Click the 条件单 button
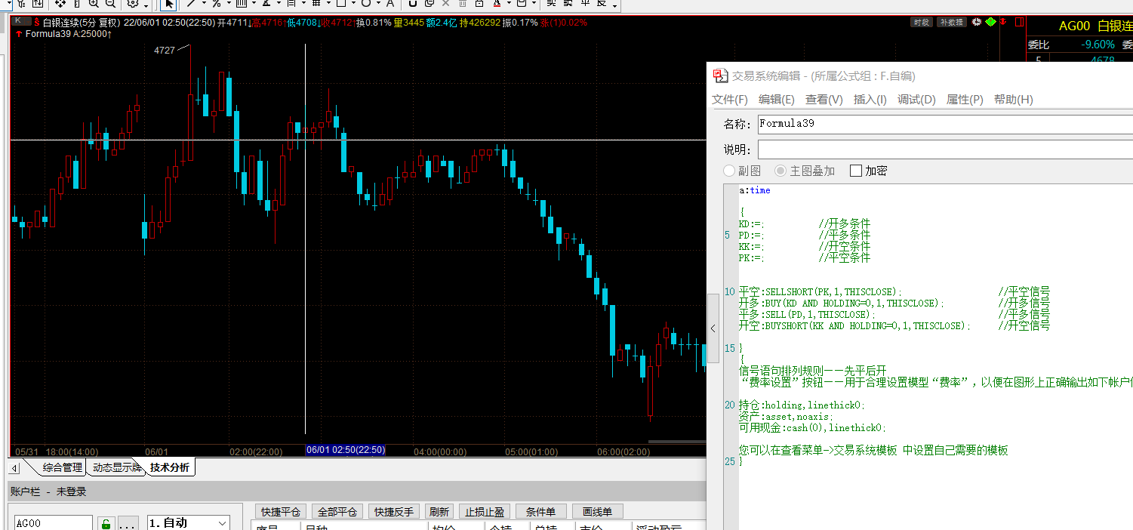Screen dimensions: 1133x530 540,512
